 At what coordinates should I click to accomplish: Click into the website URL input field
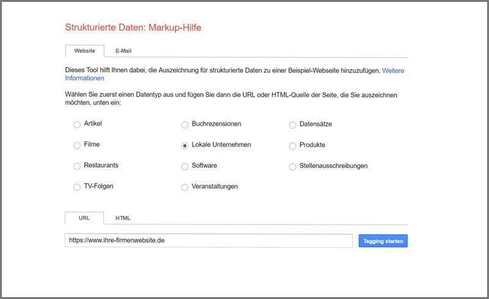click(x=208, y=240)
